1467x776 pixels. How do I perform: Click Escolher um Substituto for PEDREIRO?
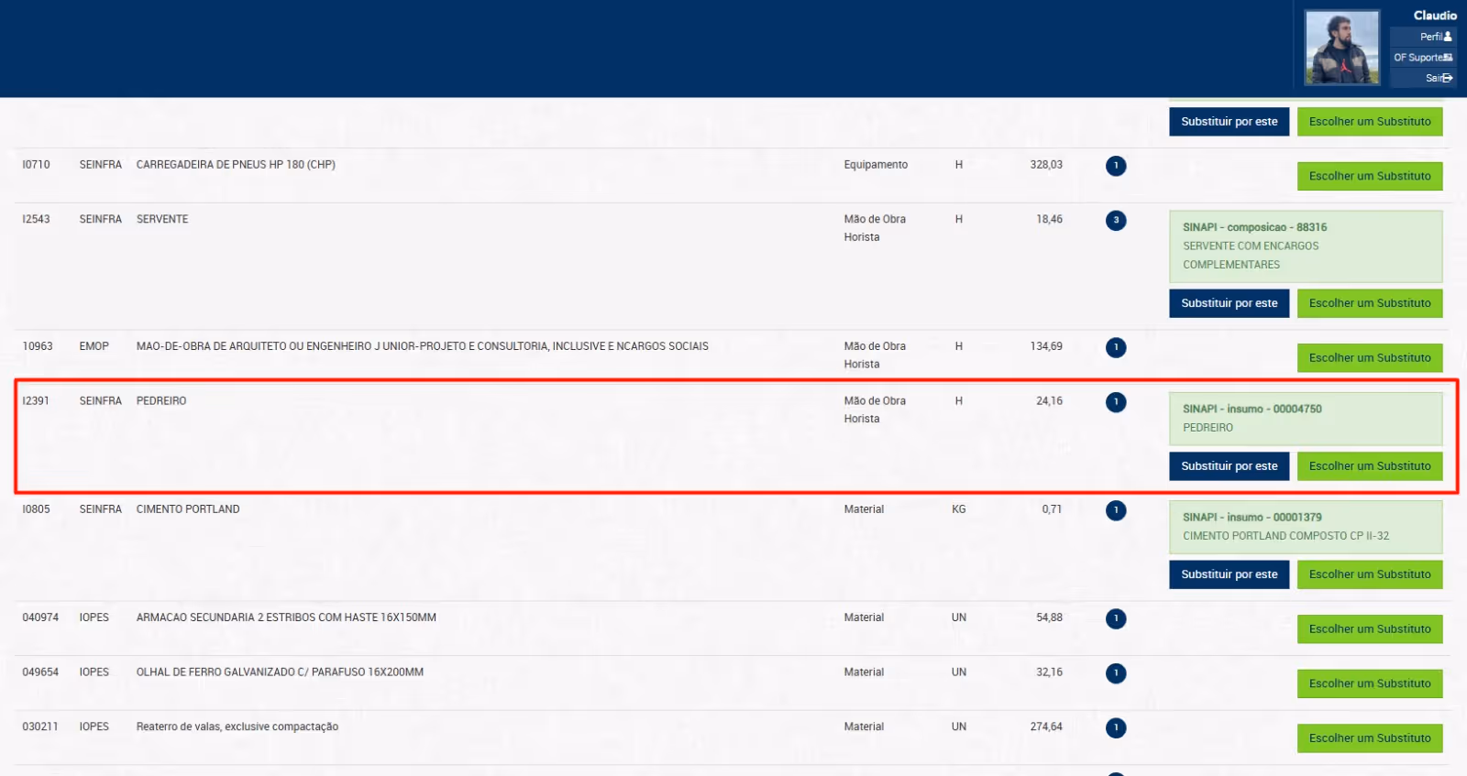pos(1370,466)
